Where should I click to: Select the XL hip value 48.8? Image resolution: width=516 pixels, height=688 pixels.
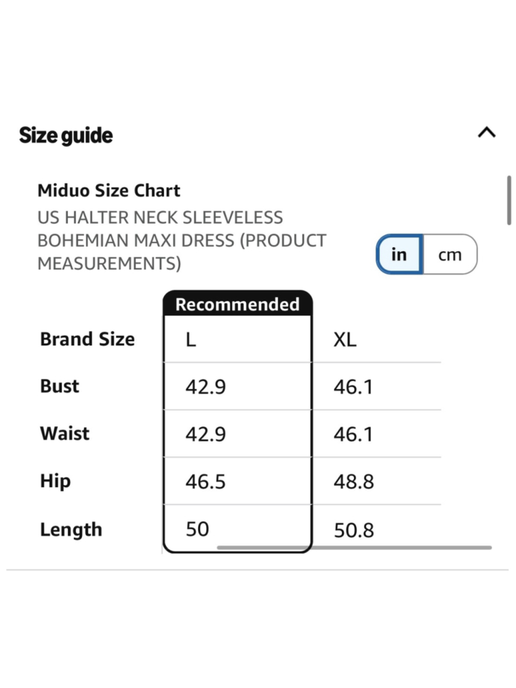(x=353, y=482)
